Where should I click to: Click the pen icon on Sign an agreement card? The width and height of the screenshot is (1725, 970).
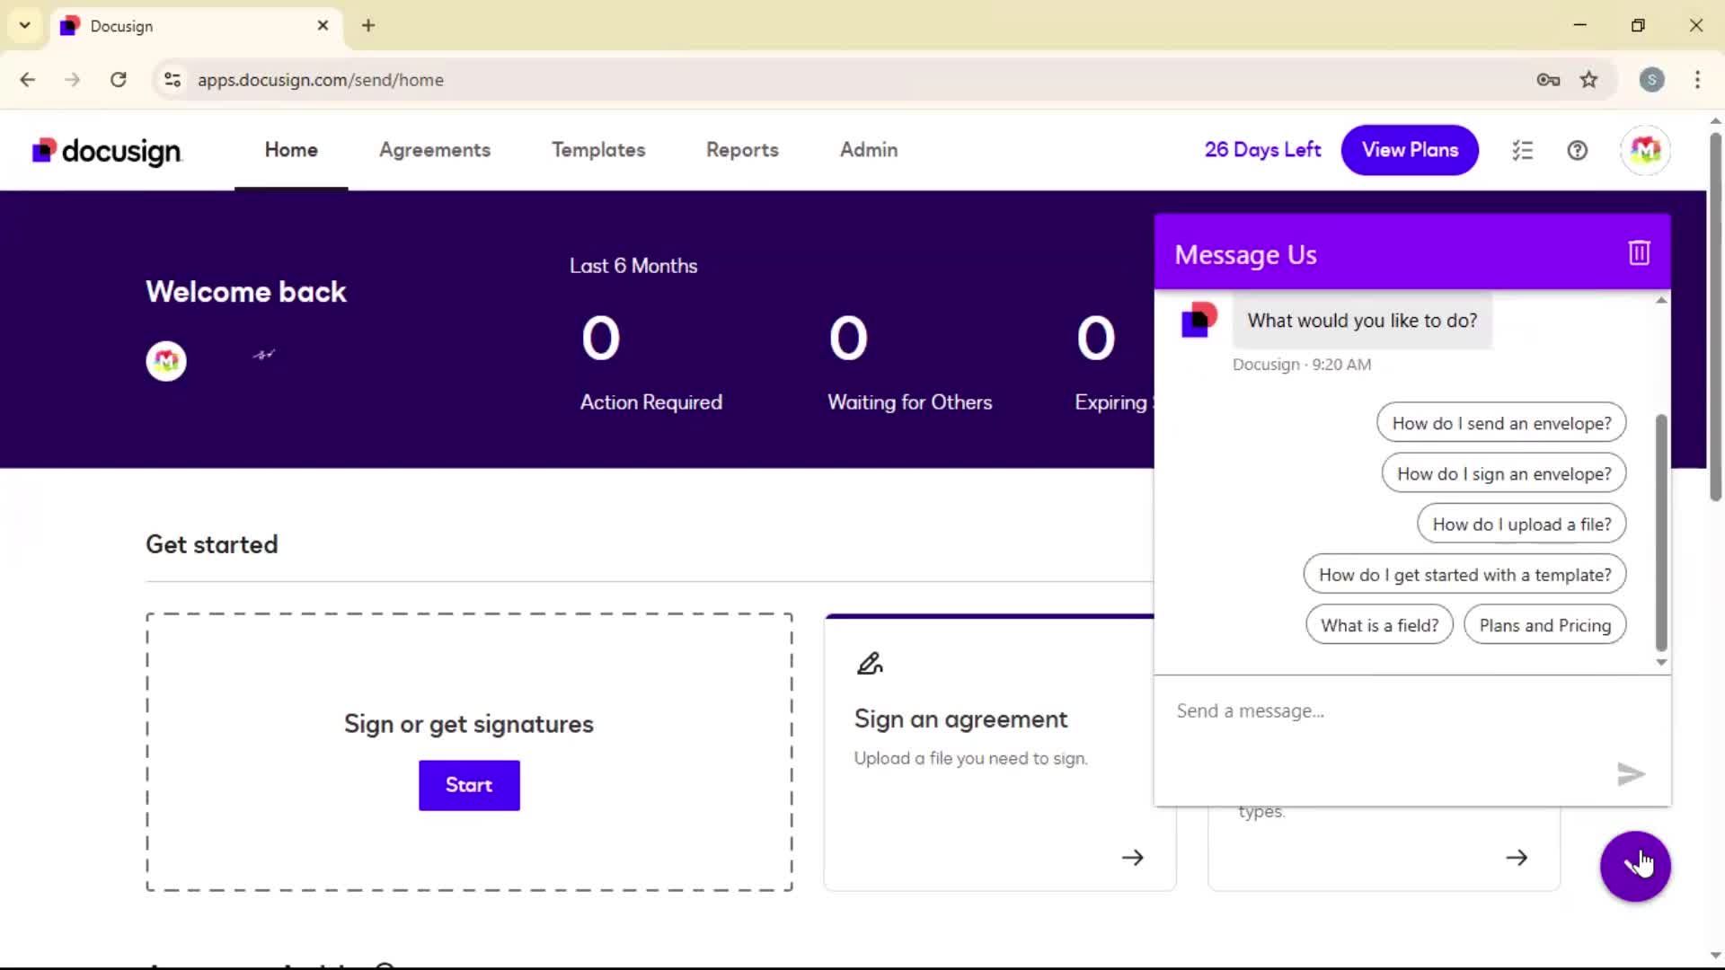point(870,664)
